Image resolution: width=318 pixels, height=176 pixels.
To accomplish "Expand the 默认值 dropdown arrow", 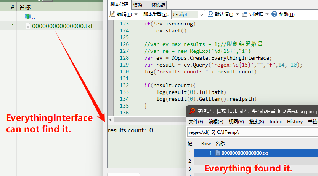I will point(237,14).
